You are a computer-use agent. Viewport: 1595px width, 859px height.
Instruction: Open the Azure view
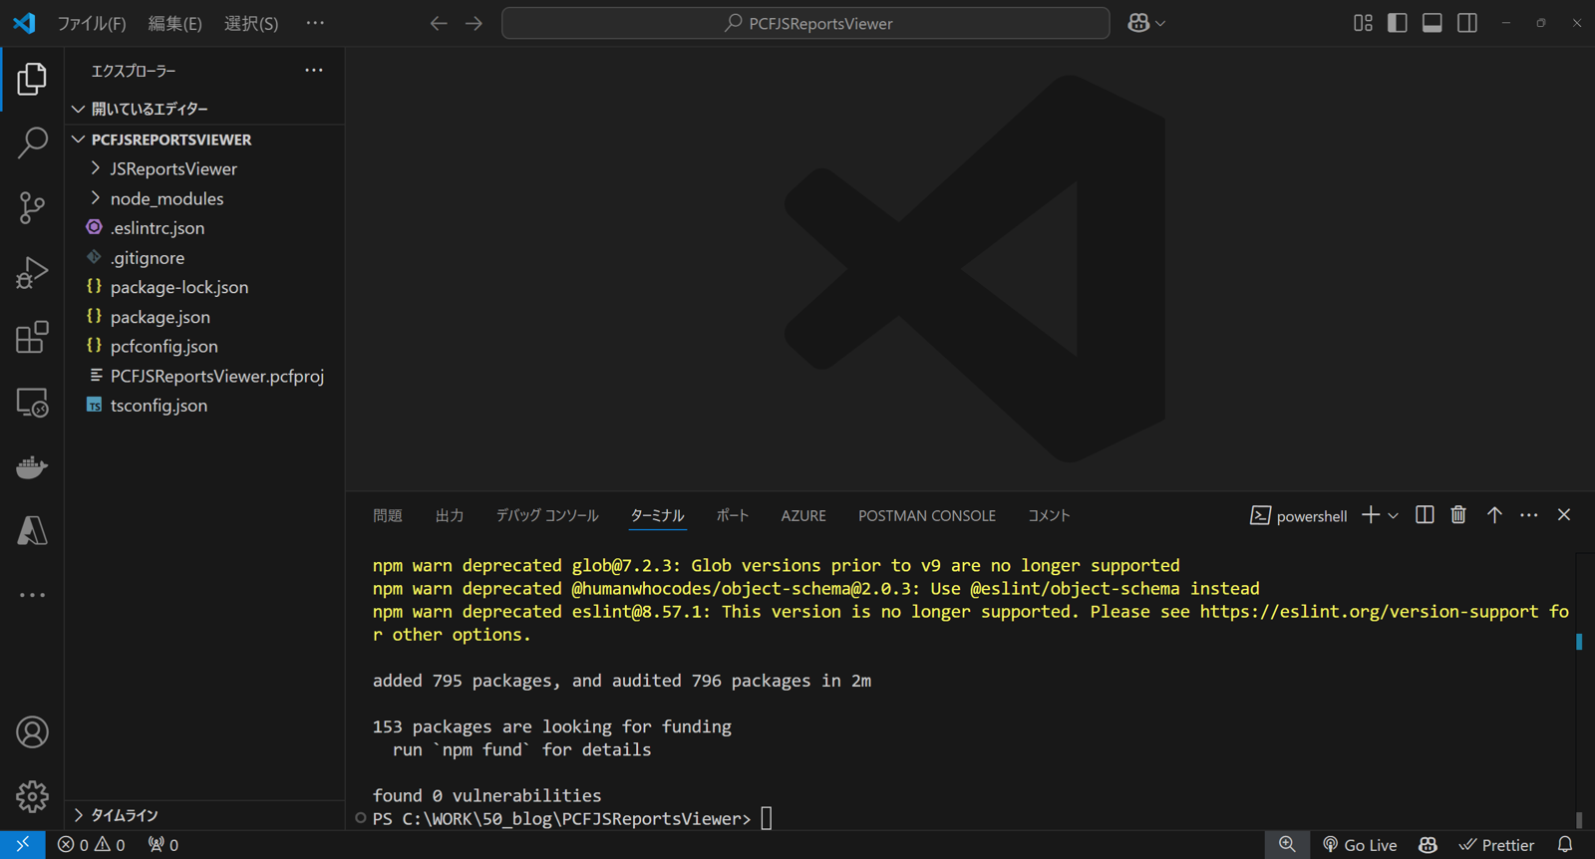click(32, 530)
